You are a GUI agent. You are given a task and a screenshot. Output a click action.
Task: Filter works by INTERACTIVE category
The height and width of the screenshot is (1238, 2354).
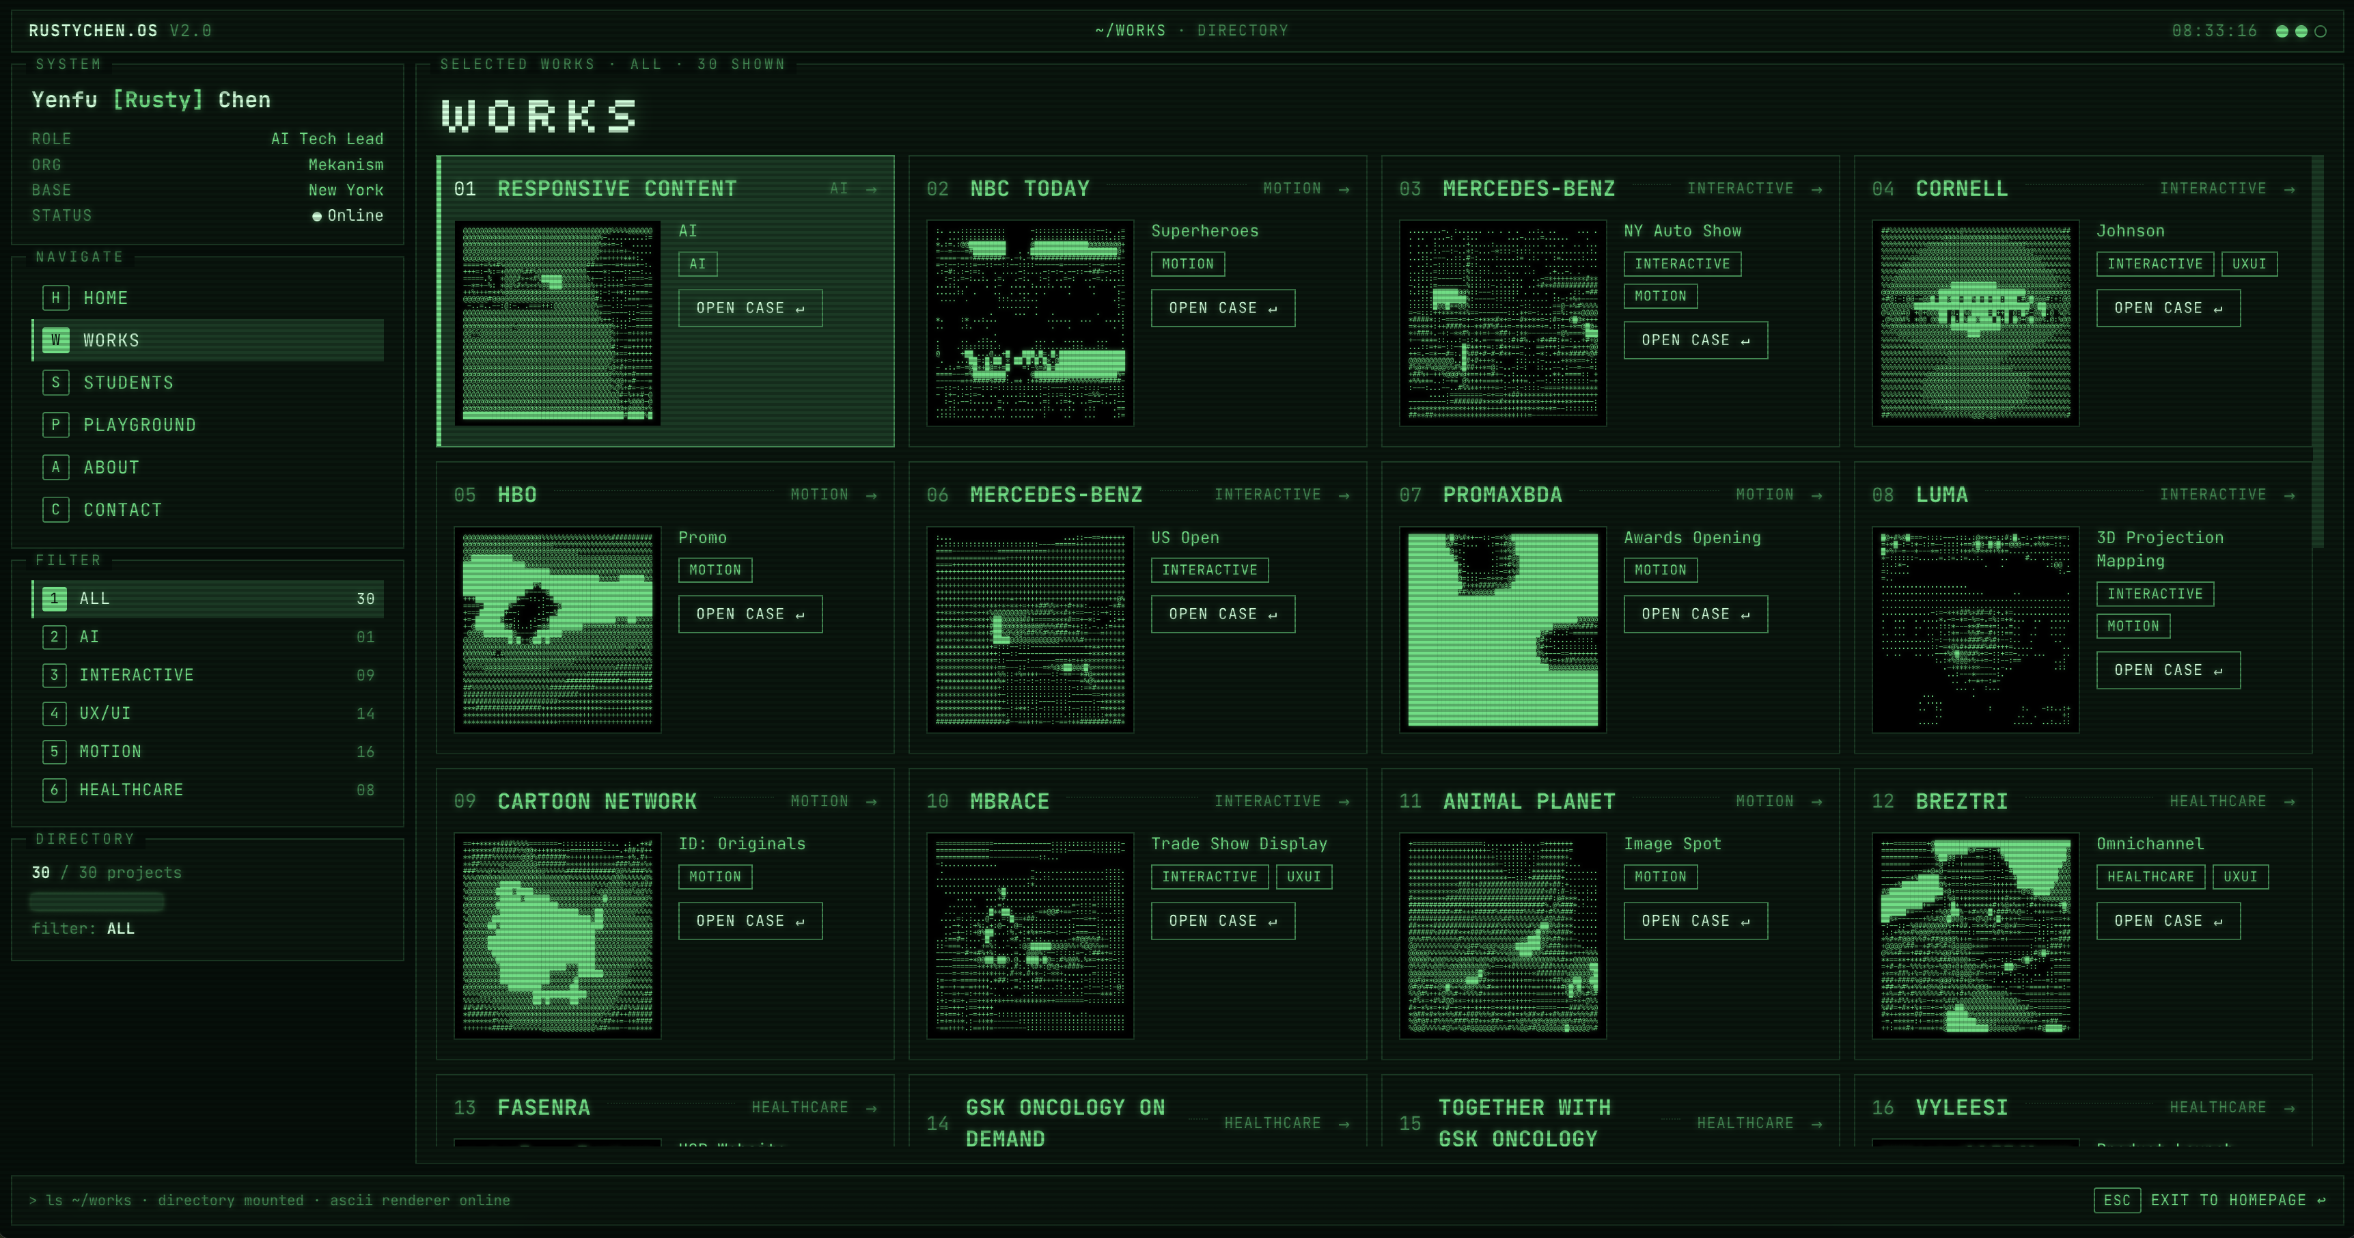[208, 675]
